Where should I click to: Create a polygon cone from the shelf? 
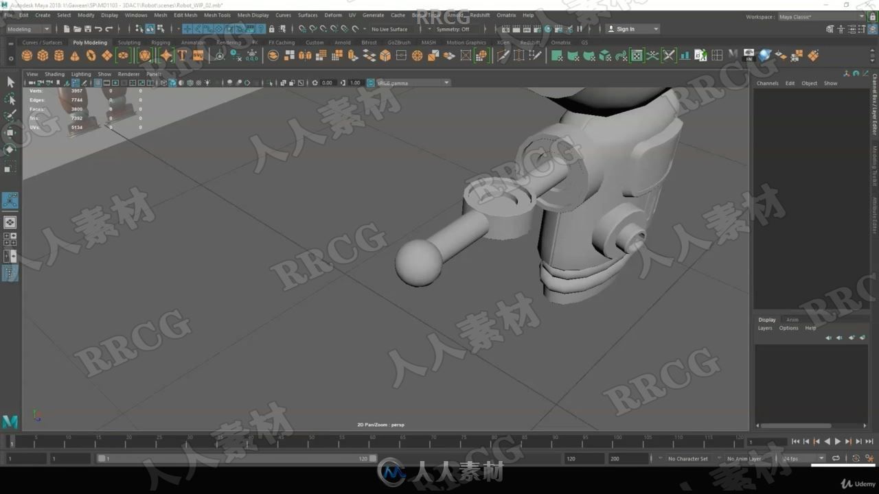pos(75,56)
